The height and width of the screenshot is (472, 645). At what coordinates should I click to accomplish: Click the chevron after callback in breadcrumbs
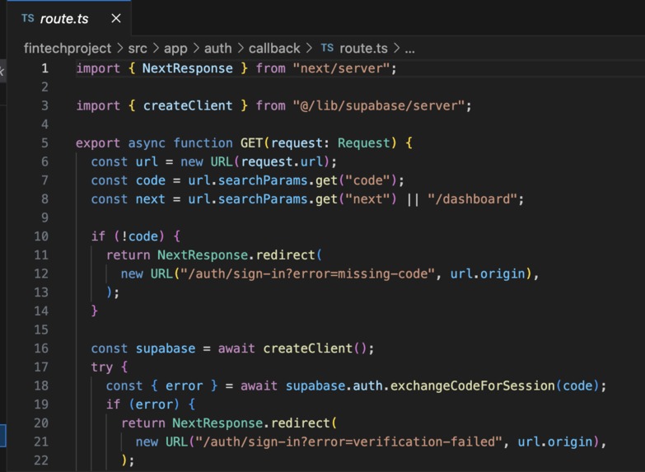tap(309, 49)
